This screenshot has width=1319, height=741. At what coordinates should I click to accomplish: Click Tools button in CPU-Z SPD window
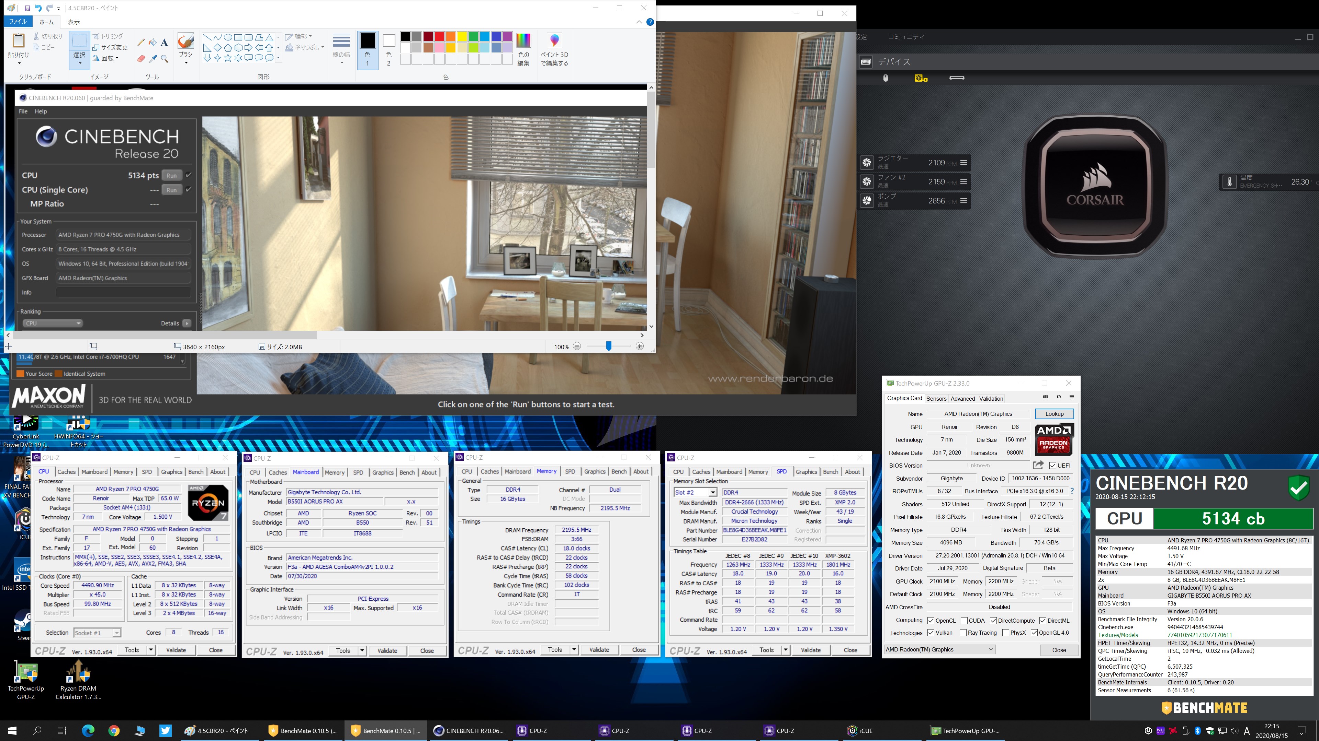[767, 650]
